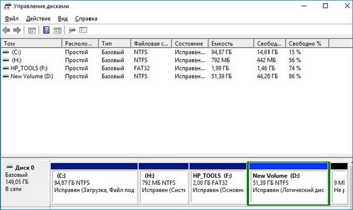Image resolution: width=353 pixels, height=210 pixels.
Task: Sort by the Том column header
Action: (x=30, y=44)
